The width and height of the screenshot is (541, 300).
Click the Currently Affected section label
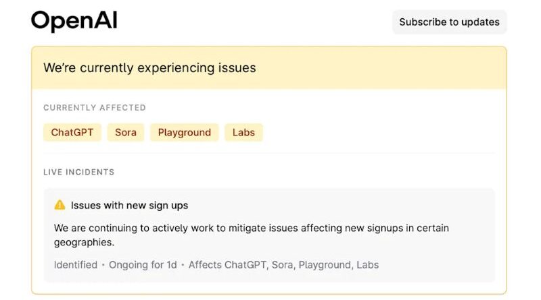coord(95,108)
